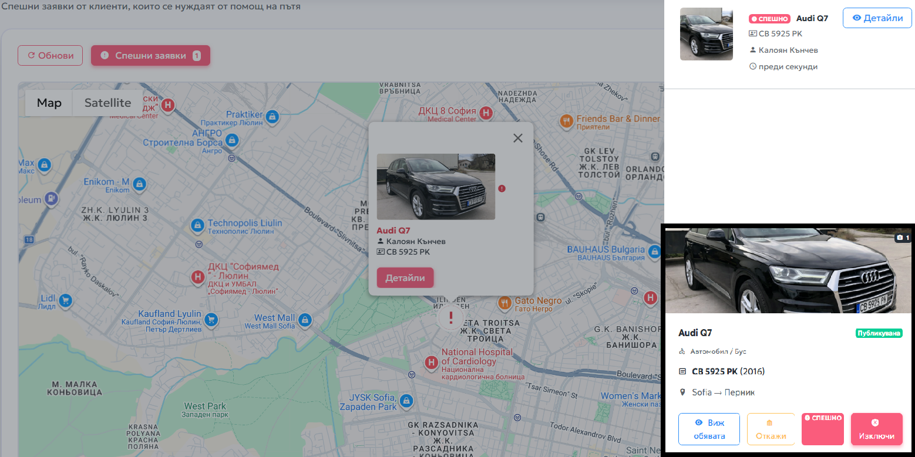Screen dimensions: 915x457
Task: Click "Sofia → Перник" route text
Action: (x=724, y=392)
